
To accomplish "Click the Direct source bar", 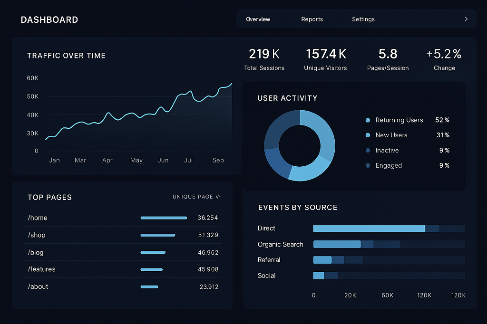I will click(x=369, y=229).
